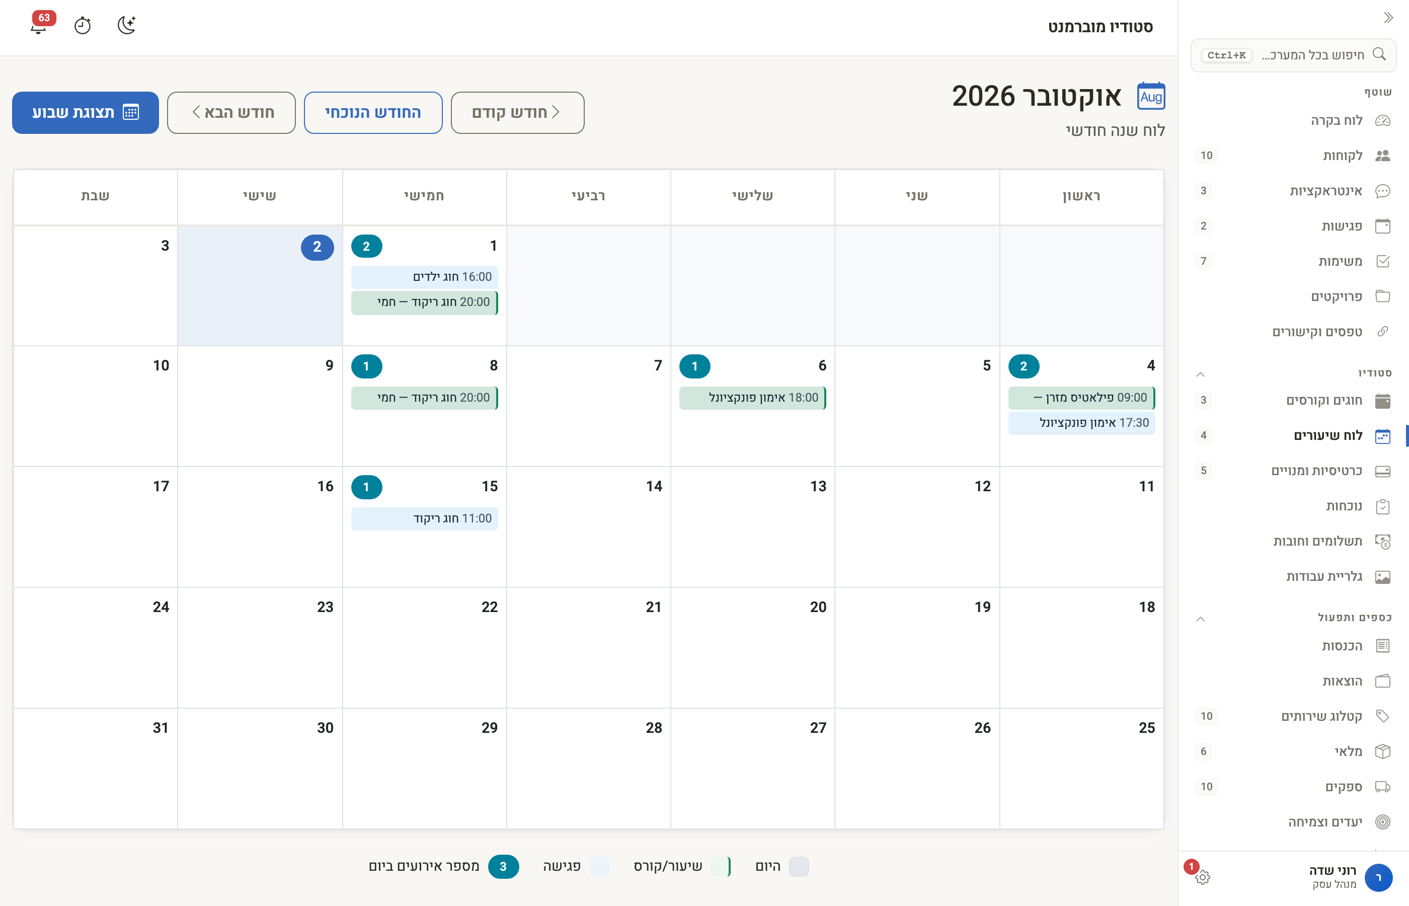The height and width of the screenshot is (906, 1409).
Task: Open כרטיסיות ומנויים in the sidebar
Action: pos(1293,471)
